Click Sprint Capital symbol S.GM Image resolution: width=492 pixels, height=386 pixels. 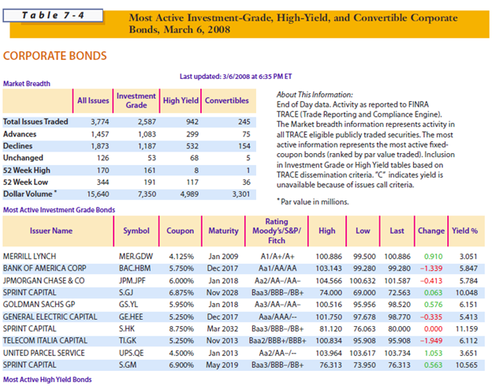(128, 365)
